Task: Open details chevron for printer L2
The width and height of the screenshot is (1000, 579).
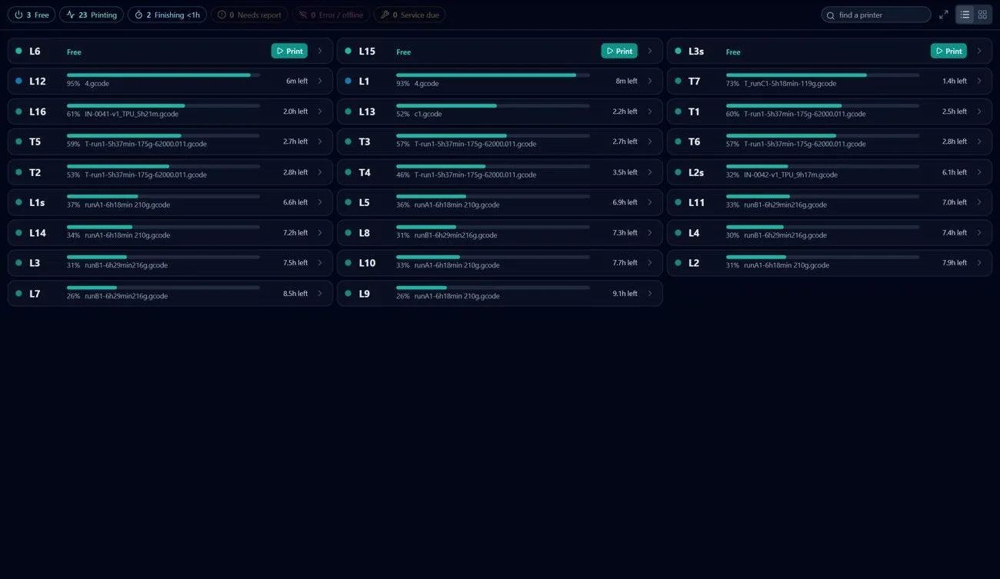Action: (x=979, y=263)
